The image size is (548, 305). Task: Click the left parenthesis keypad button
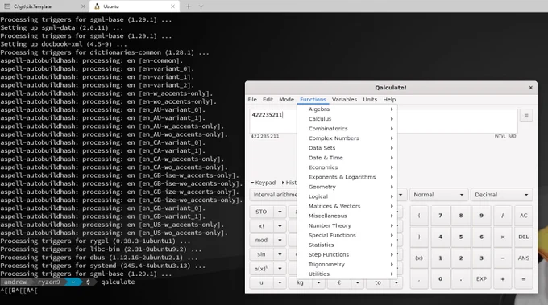(x=419, y=216)
